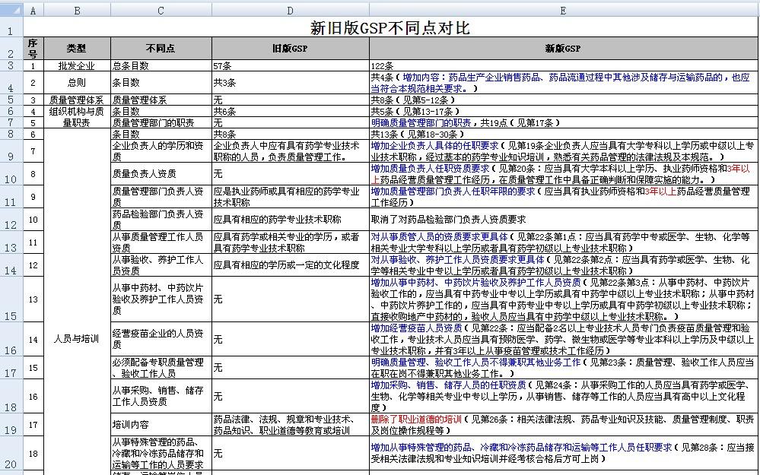The height and width of the screenshot is (475, 760).
Task: Select the cell 共8条
Action: (291, 134)
